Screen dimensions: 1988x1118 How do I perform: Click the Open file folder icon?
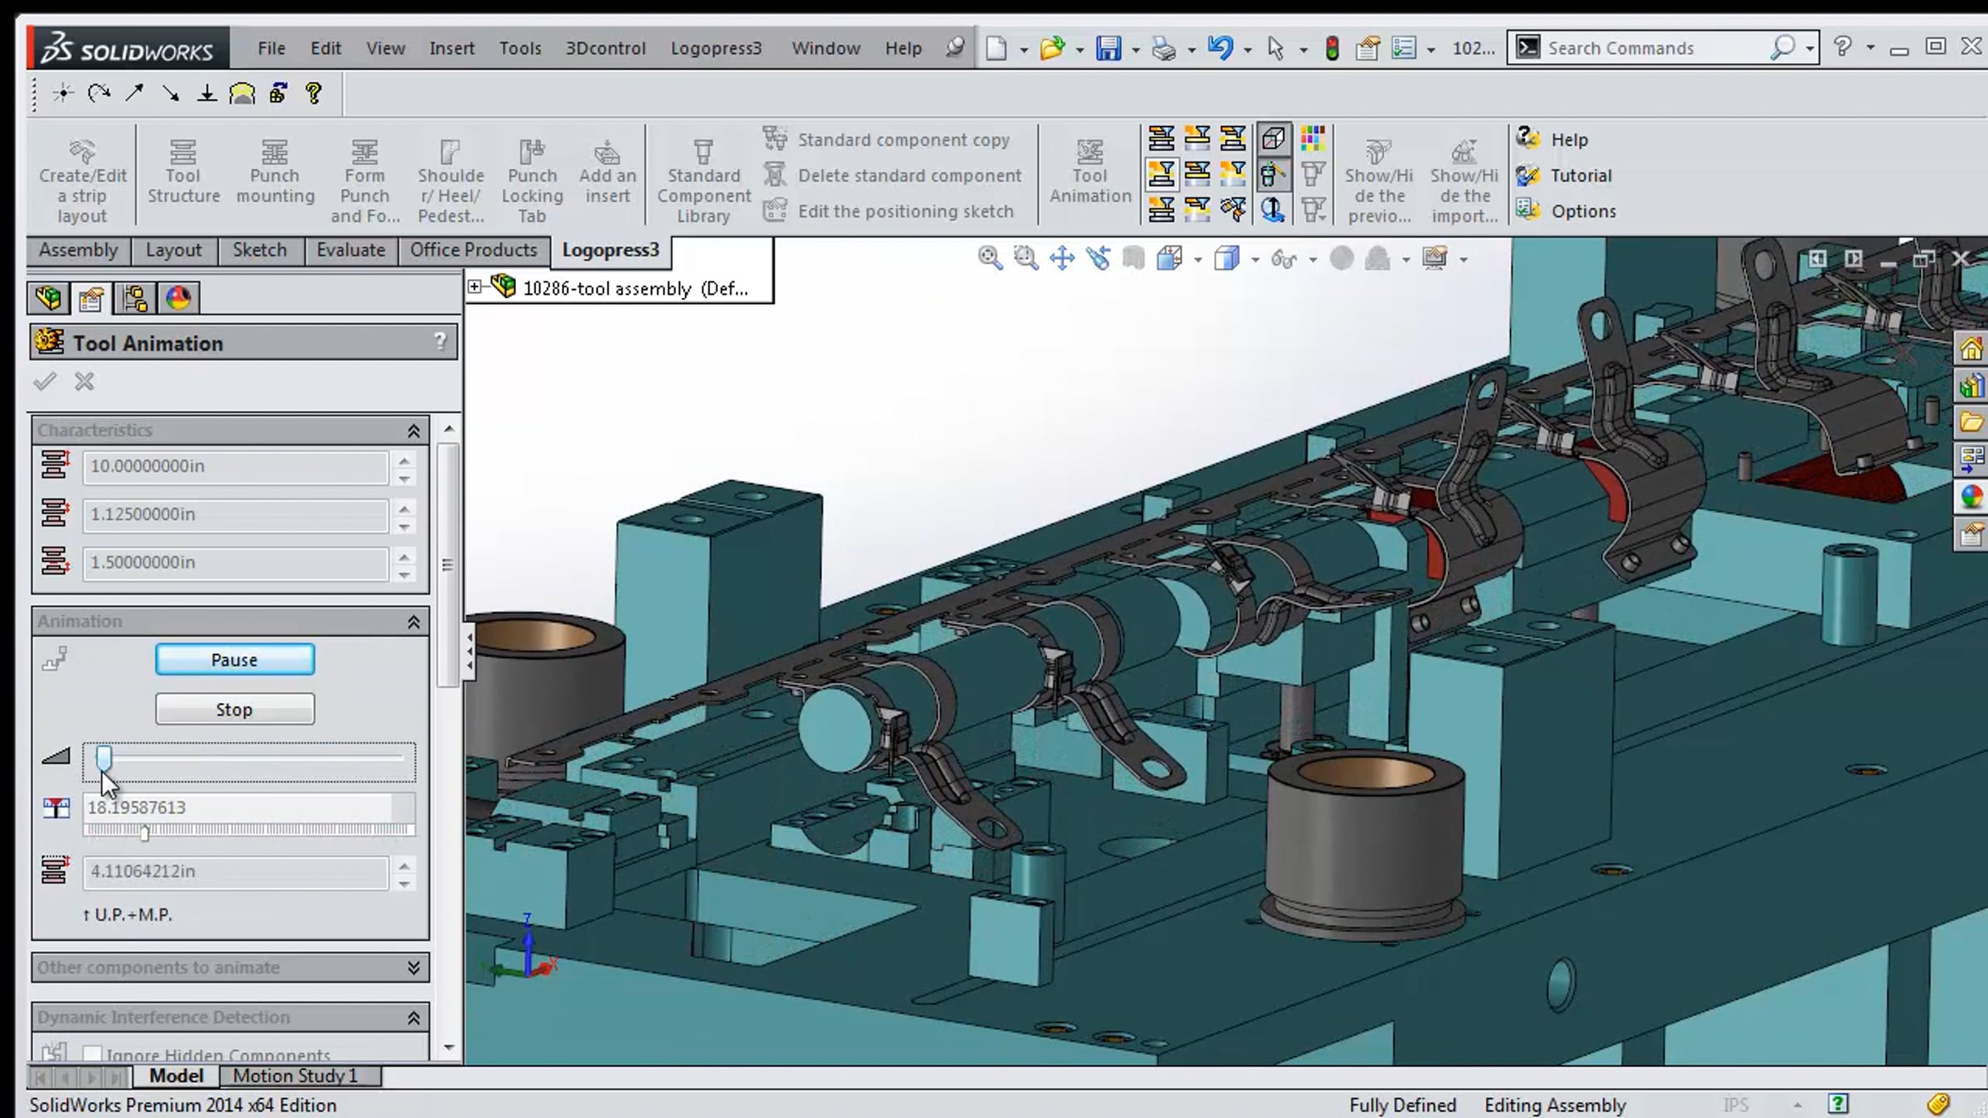pyautogui.click(x=1051, y=48)
